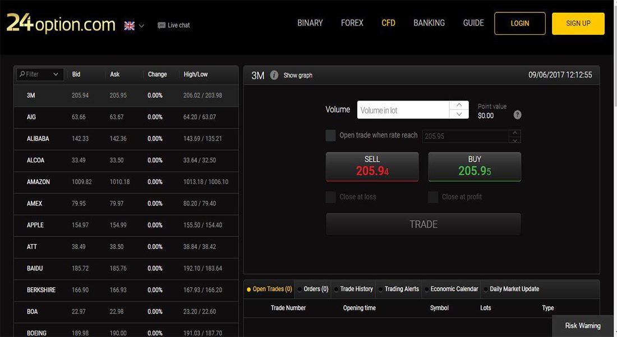Switch to the Trading Alerts tab

[399, 289]
